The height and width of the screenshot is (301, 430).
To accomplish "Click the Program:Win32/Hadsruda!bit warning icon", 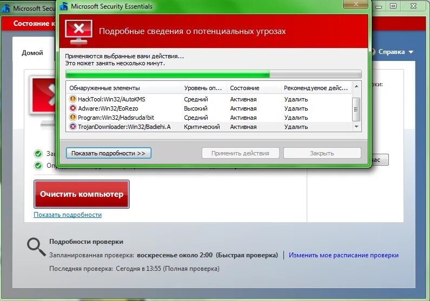I will [x=72, y=118].
